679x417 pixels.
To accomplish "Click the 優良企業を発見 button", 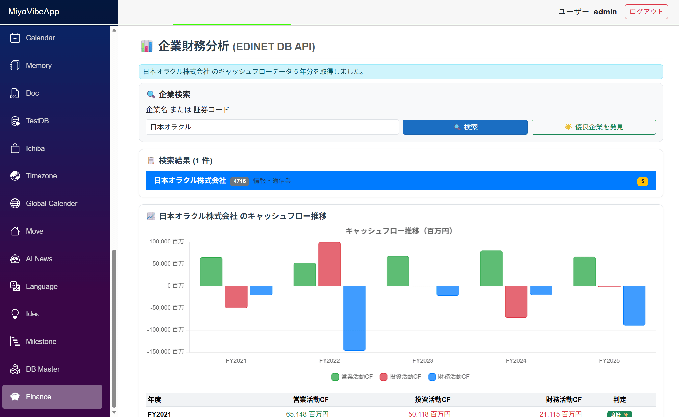I will click(x=593, y=127).
